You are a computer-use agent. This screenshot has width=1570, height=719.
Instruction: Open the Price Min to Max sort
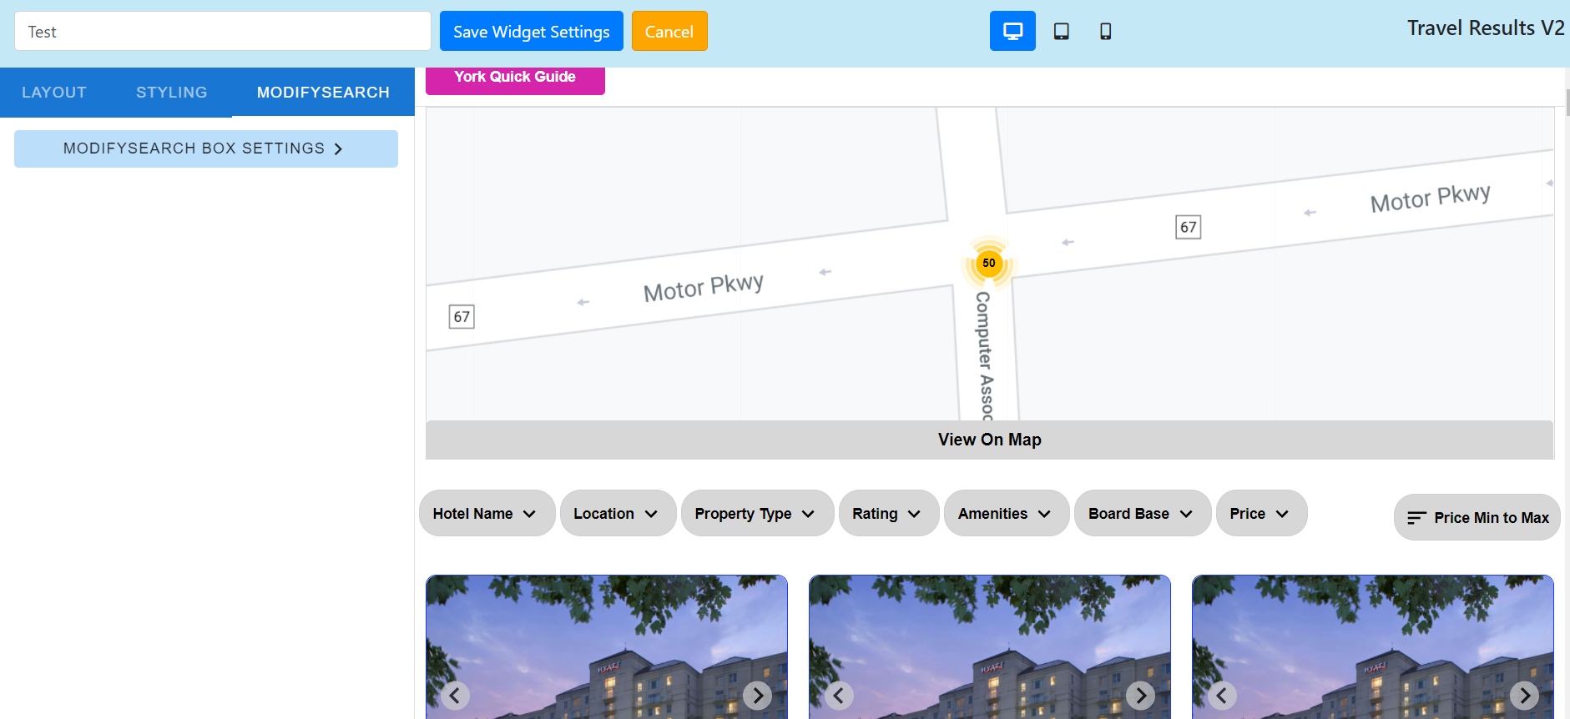1477,517
